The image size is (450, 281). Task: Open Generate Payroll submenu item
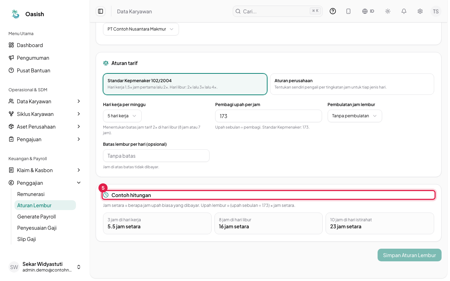tap(45, 217)
